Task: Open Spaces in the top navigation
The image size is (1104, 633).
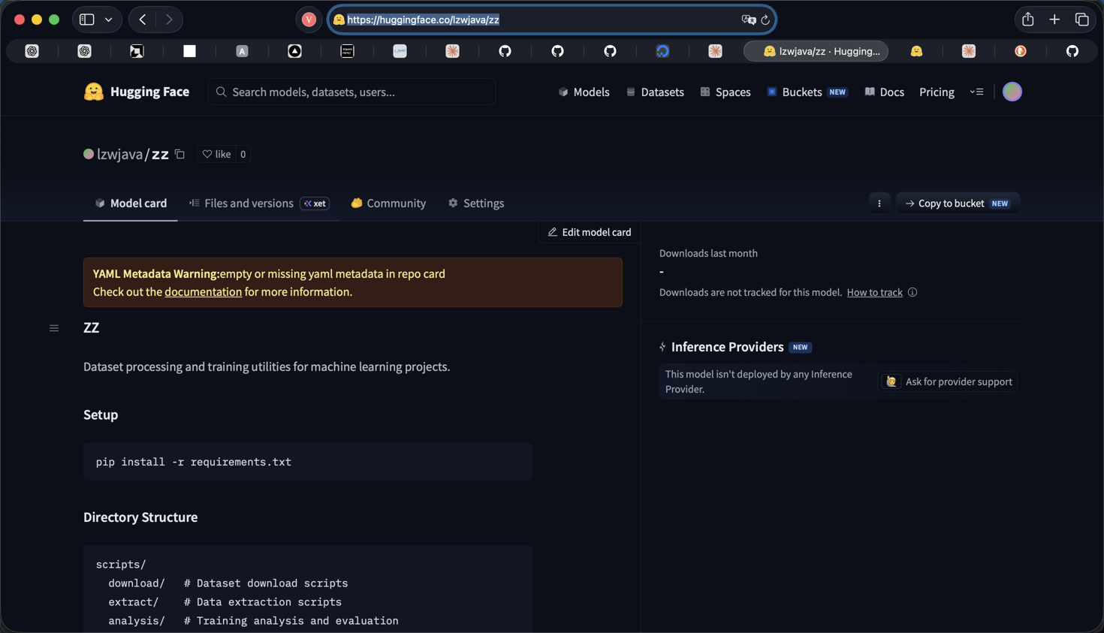Action: click(725, 92)
